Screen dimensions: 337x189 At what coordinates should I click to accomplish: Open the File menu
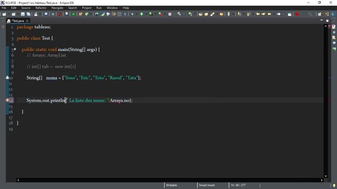click(4, 8)
